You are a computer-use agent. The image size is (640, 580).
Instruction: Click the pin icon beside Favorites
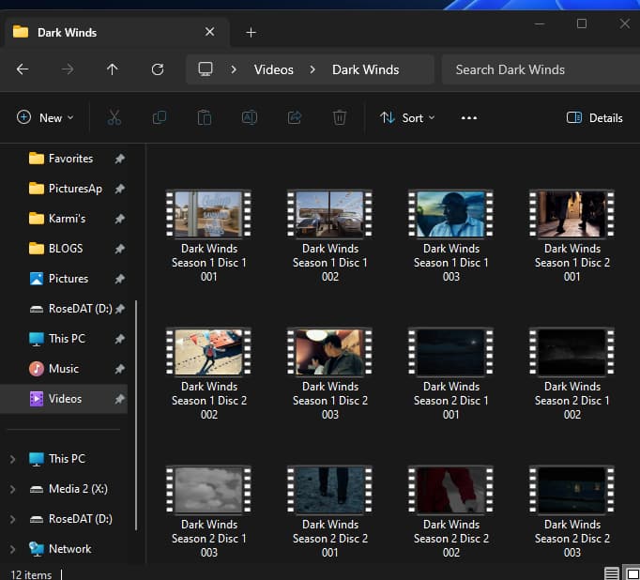coord(119,159)
